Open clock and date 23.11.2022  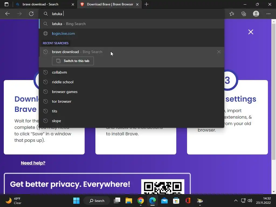click(x=263, y=201)
